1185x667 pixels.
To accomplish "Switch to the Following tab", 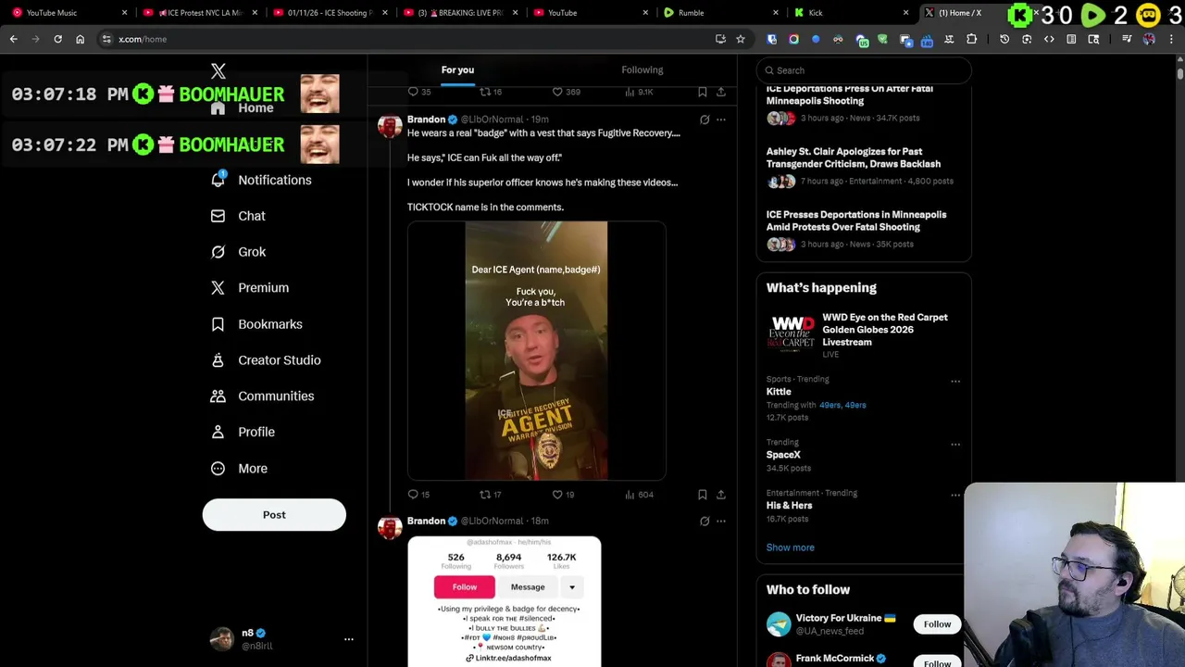I will coord(642,70).
